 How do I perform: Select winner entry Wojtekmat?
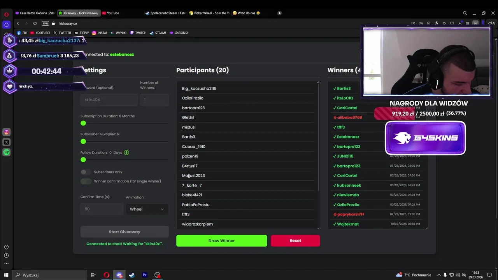click(x=348, y=224)
